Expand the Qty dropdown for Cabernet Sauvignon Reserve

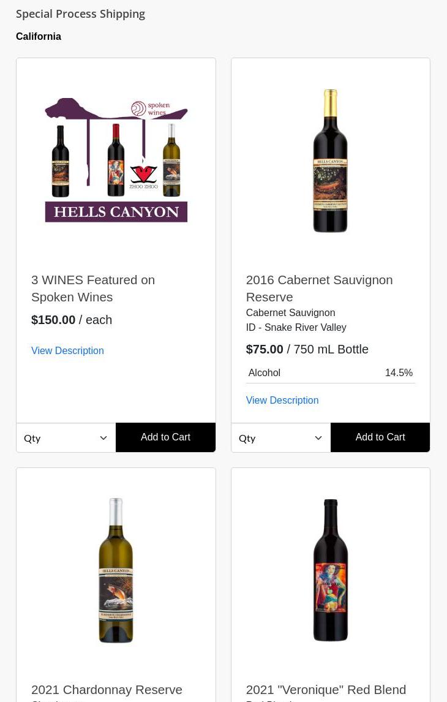pos(280,437)
